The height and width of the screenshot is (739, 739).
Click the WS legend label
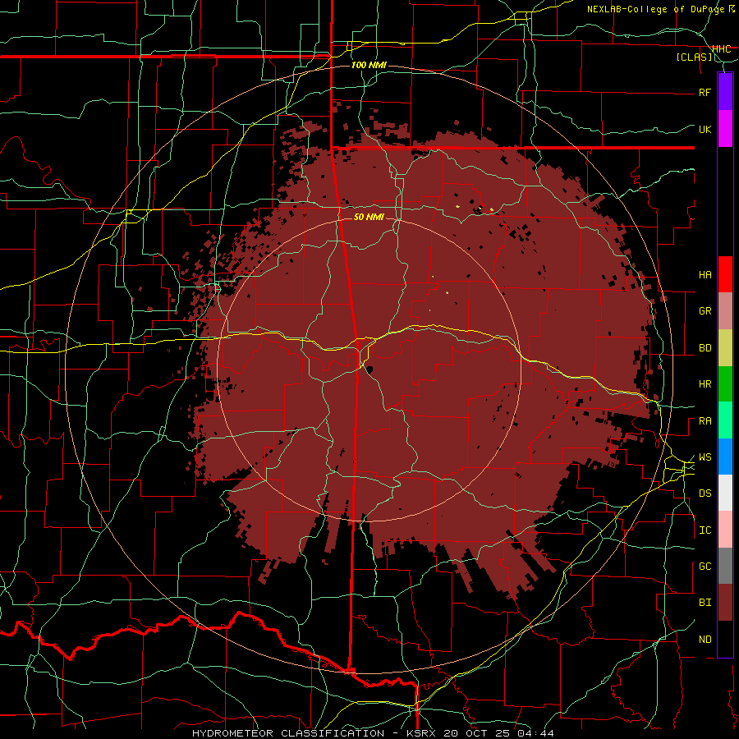click(705, 457)
